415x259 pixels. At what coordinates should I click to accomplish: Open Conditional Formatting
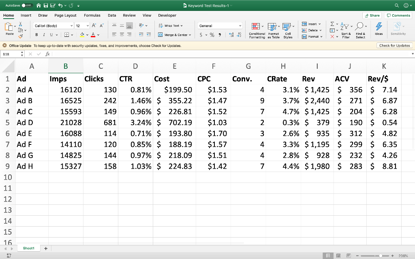coord(257,31)
